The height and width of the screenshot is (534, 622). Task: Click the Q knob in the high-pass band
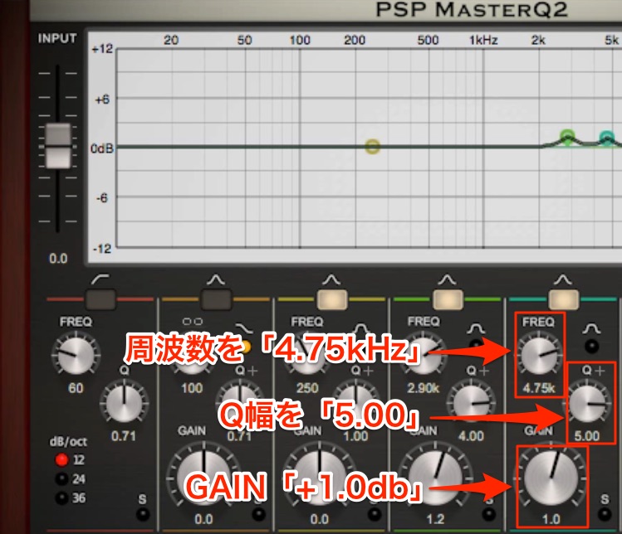pos(125,402)
